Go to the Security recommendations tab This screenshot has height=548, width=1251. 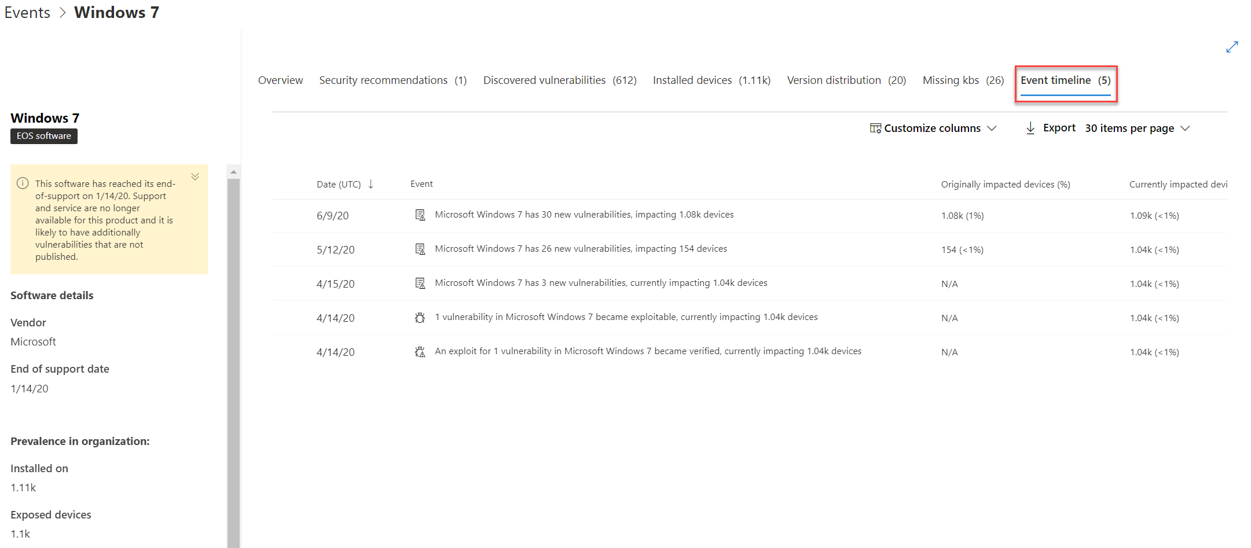point(392,80)
